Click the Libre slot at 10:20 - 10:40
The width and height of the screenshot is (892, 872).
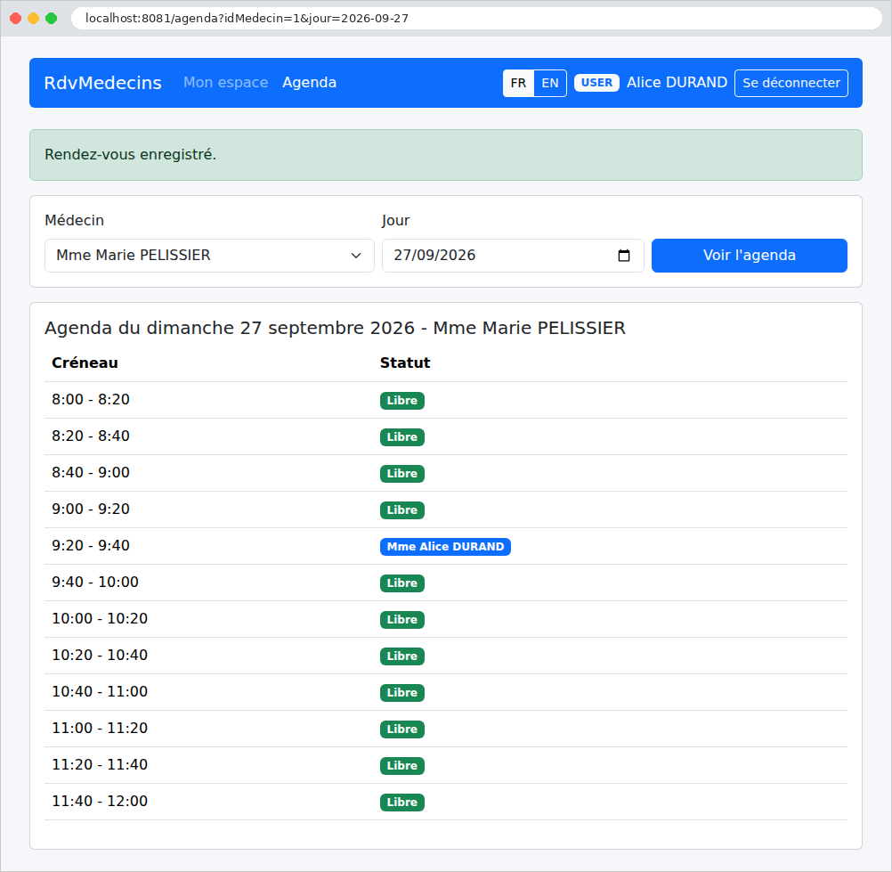pyautogui.click(x=402, y=656)
